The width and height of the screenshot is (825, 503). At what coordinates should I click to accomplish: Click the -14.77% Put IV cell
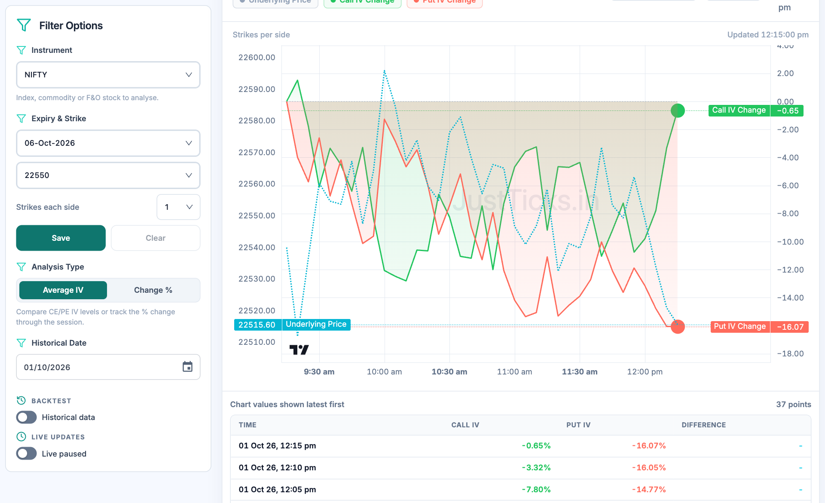[x=649, y=490]
